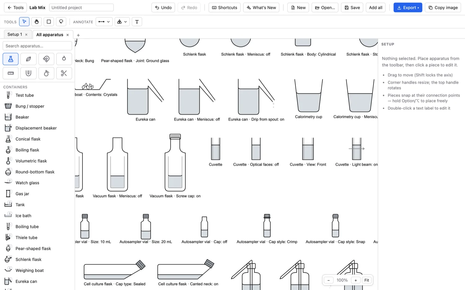Select the text annotation tool
465x290 pixels.
tap(137, 22)
